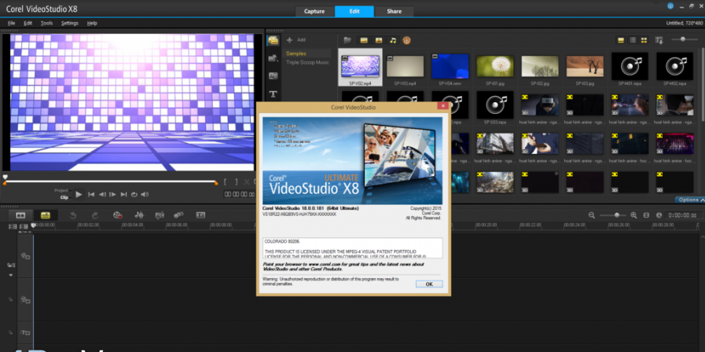The height and width of the screenshot is (352, 705).
Task: Open the File menu
Action: 11,23
